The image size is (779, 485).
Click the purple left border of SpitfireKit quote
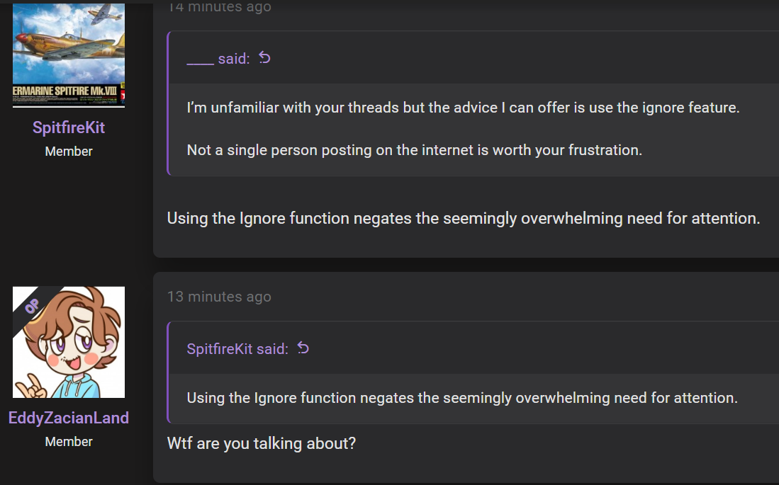tap(169, 372)
